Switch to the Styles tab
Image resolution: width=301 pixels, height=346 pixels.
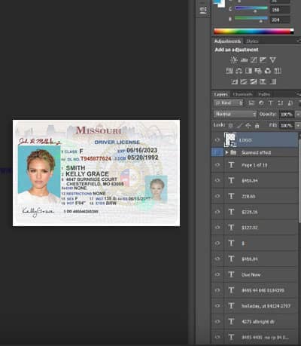(x=252, y=41)
